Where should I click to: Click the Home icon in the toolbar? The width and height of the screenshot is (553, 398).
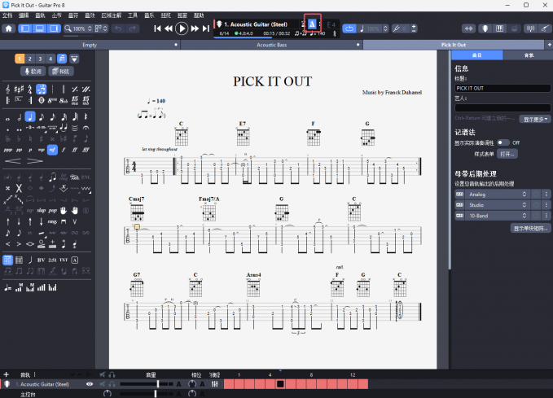pos(9,28)
